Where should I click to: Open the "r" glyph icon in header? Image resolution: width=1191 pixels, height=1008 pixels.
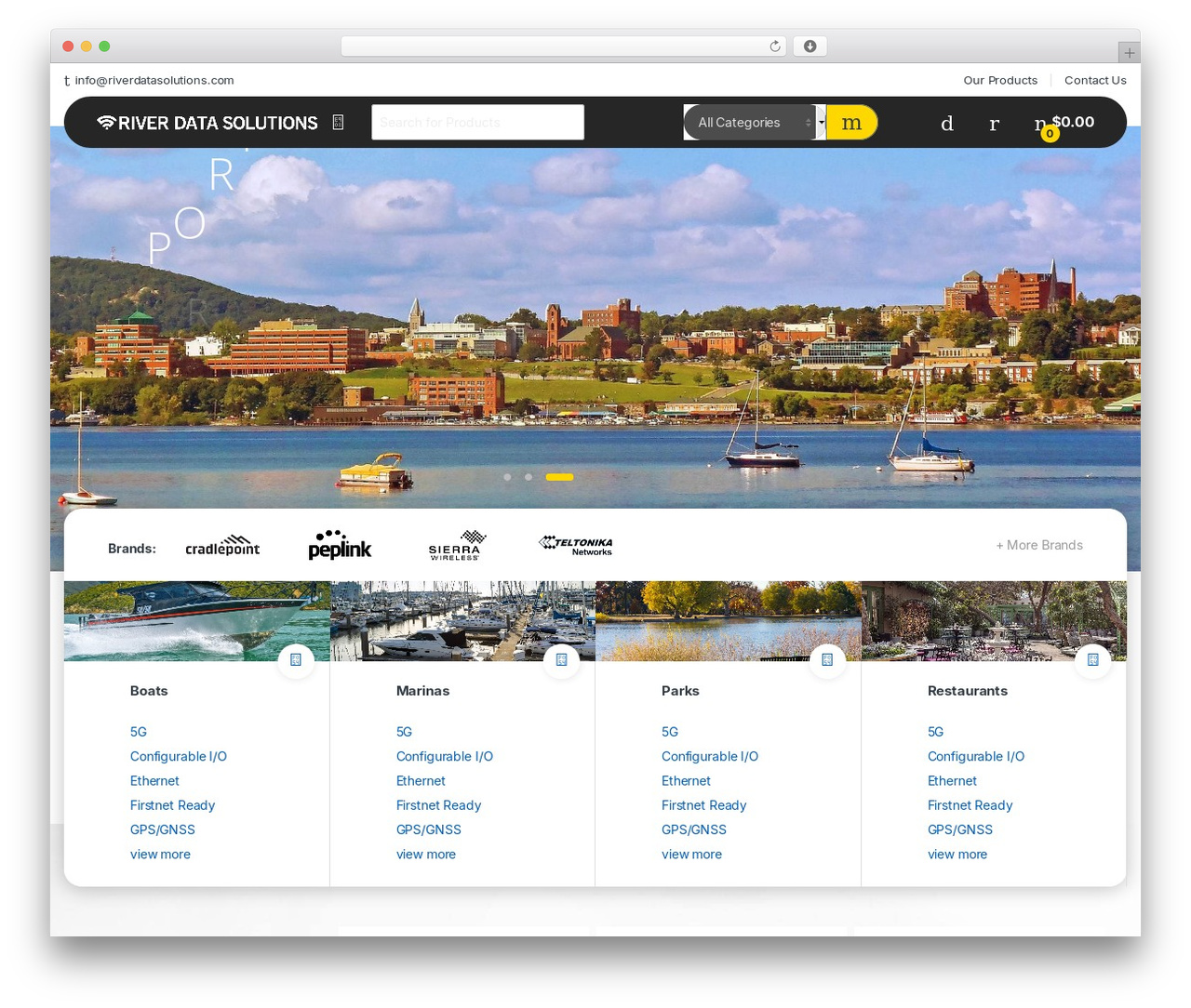[994, 124]
